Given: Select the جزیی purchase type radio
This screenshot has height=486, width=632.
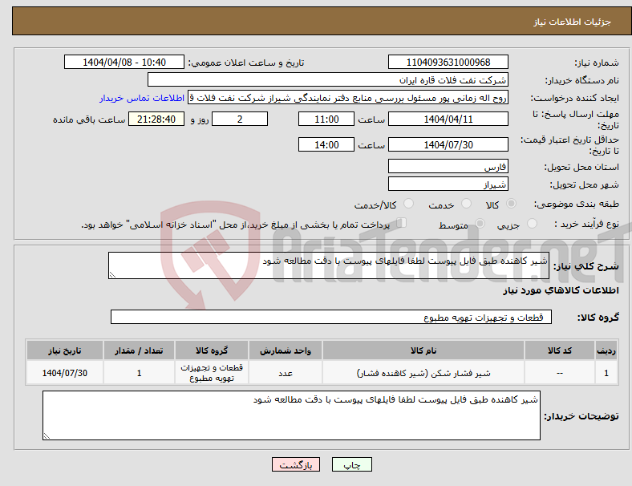Looking at the screenshot, I should click(x=532, y=223).
